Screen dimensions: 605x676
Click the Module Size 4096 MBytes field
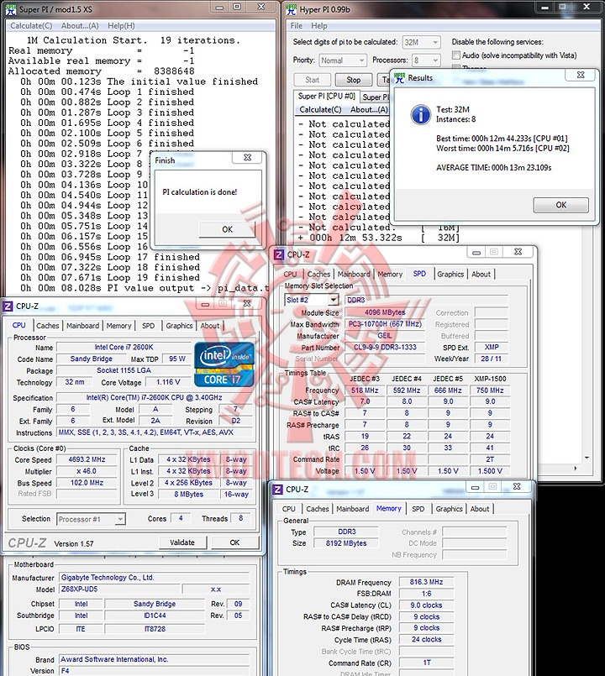385,312
